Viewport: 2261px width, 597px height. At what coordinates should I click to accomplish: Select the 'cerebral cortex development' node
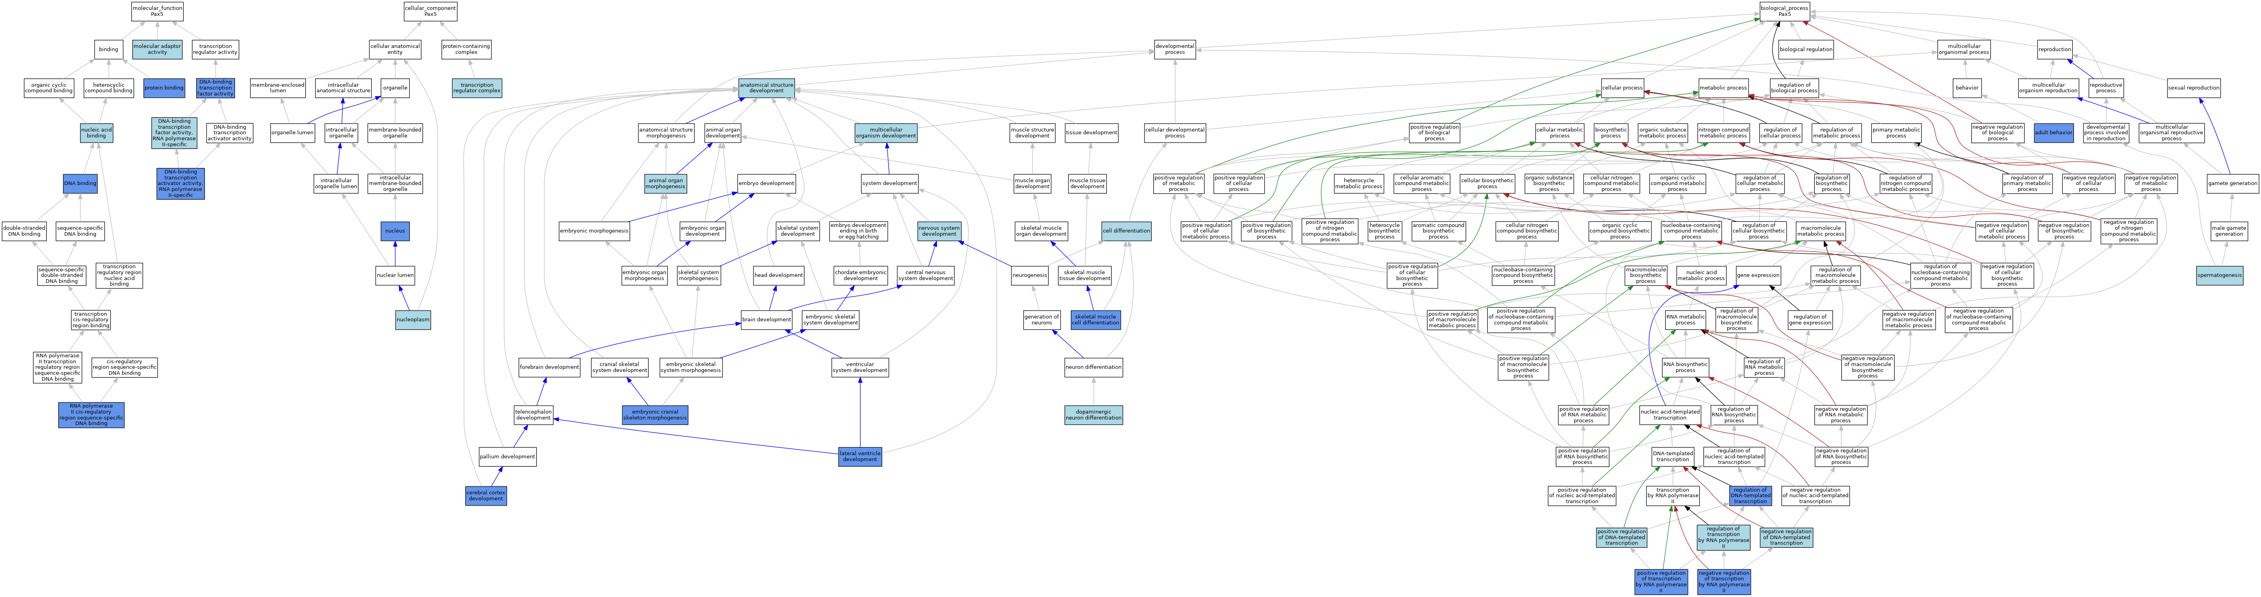point(486,495)
